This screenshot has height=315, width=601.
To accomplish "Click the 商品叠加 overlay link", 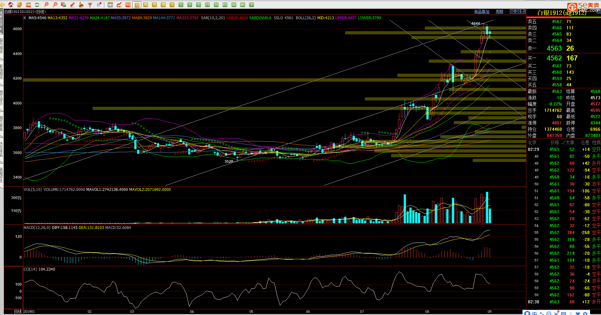I will pos(482,12).
